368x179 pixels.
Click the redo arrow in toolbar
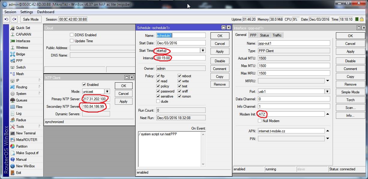pyautogui.click(x=14, y=19)
